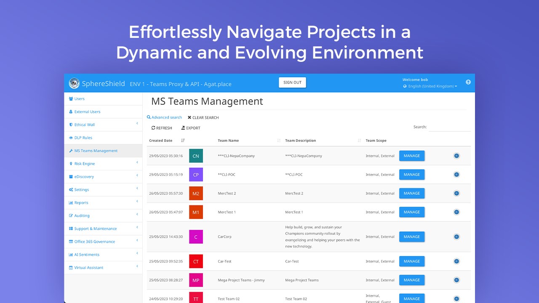Click the DLP Rules eye icon

71,138
